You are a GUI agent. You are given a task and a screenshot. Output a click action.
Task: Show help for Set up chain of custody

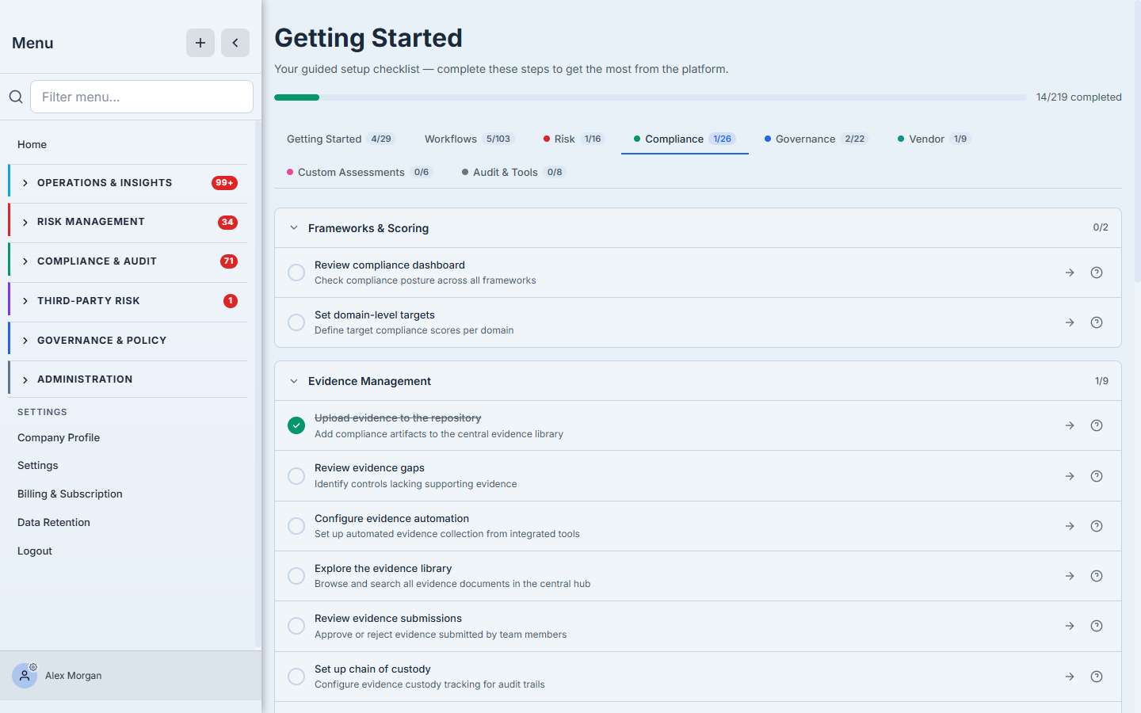pyautogui.click(x=1097, y=677)
